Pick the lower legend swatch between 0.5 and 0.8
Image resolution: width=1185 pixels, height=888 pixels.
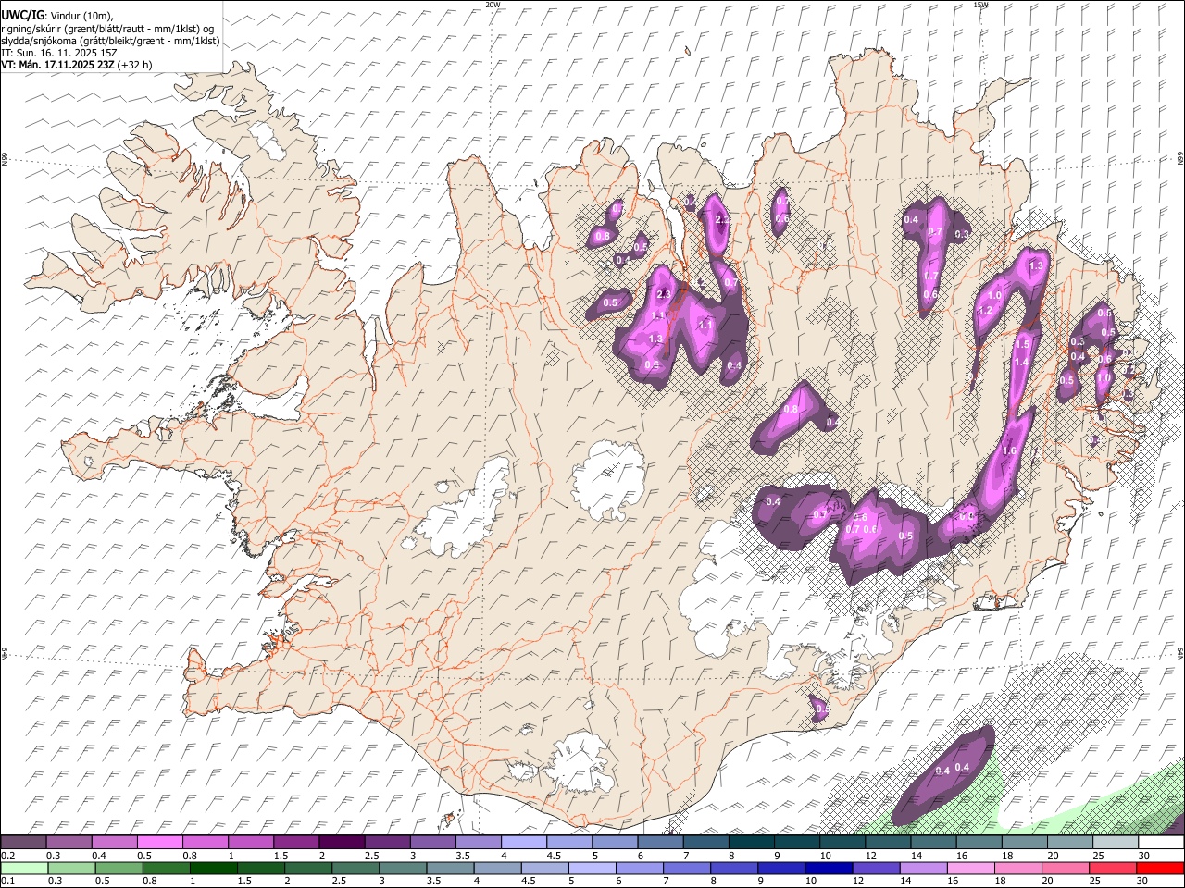pyautogui.click(x=118, y=869)
